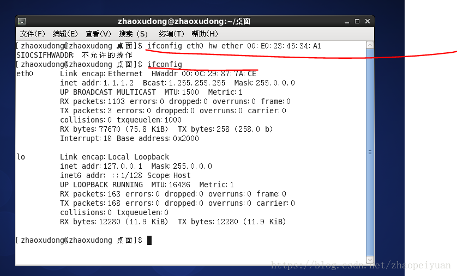Screen dimensions: 457x276
Task: Click txqueuelen:1000 text
Action: [x=149, y=120]
